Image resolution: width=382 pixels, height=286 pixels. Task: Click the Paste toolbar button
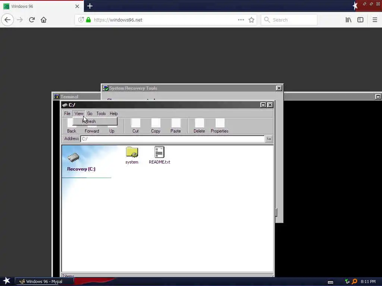click(x=176, y=126)
